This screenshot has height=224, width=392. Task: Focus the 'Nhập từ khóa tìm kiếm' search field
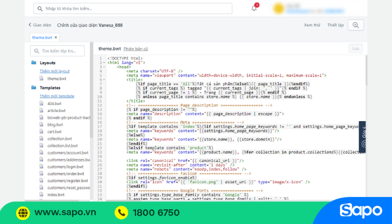133,9
